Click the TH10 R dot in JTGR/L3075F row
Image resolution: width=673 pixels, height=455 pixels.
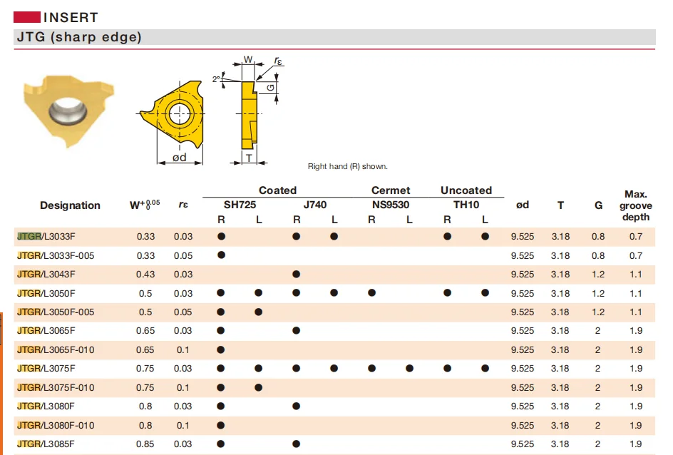(x=447, y=368)
